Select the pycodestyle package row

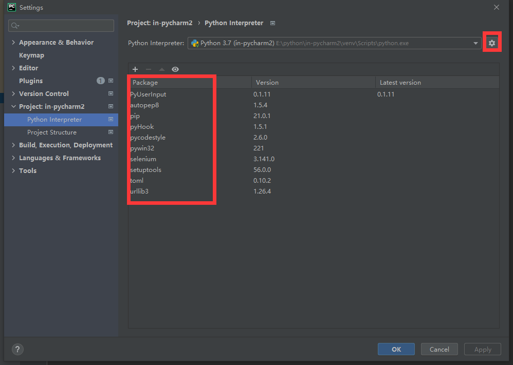click(x=314, y=137)
